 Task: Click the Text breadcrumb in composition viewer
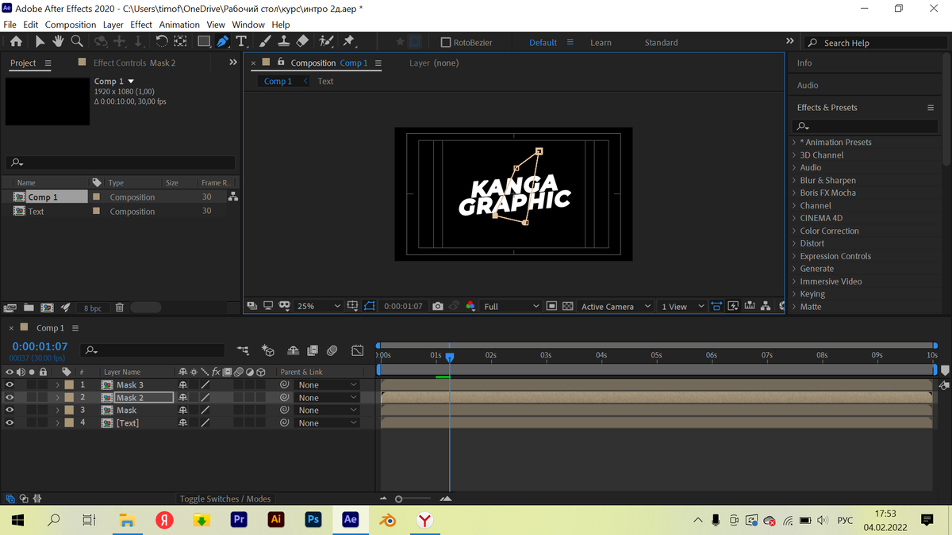(x=325, y=81)
